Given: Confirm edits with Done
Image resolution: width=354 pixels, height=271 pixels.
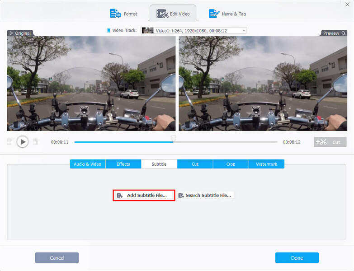Looking at the screenshot, I should click(297, 258).
